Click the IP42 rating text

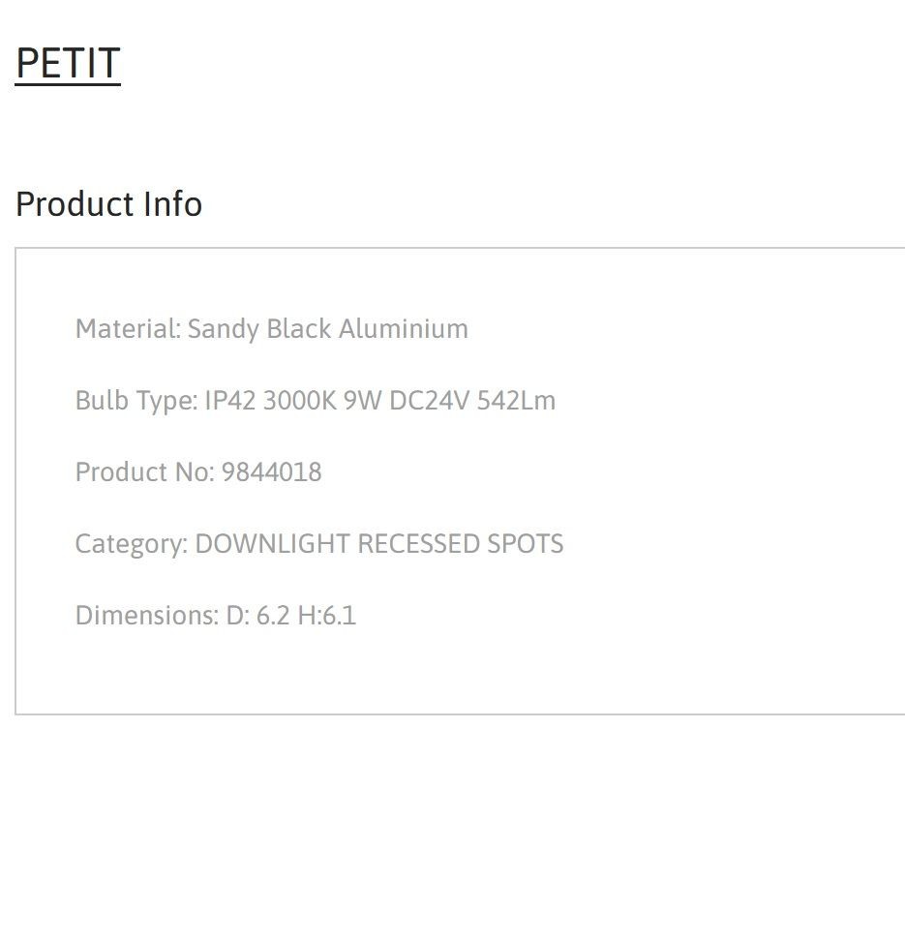[230, 400]
